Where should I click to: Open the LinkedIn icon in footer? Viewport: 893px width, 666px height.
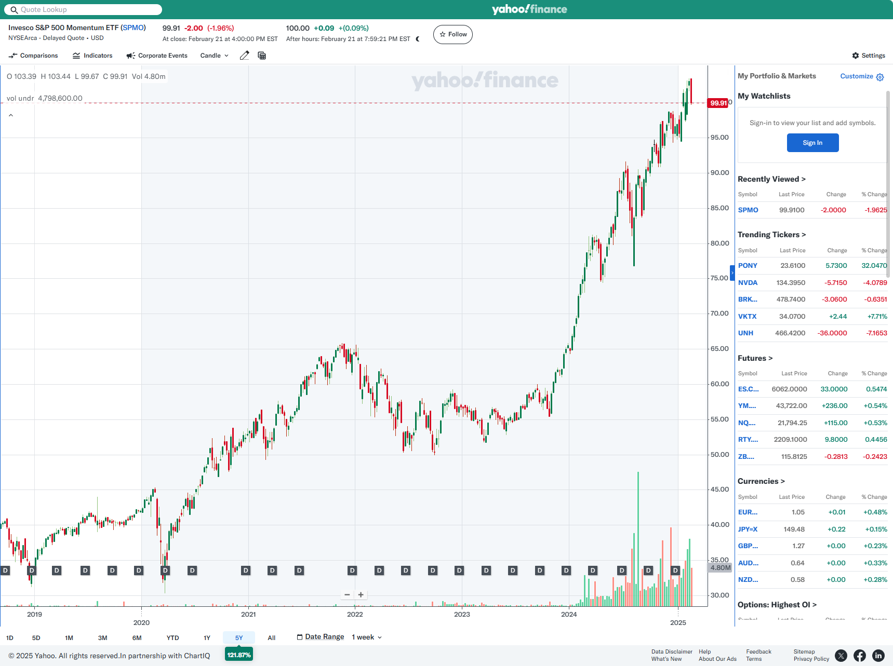[x=878, y=656]
